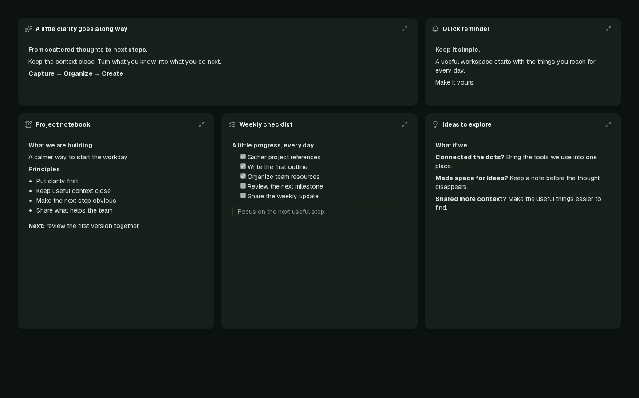The image size is (639, 398).
Task: Click the 'Quick reminder' card title
Action: click(x=466, y=29)
